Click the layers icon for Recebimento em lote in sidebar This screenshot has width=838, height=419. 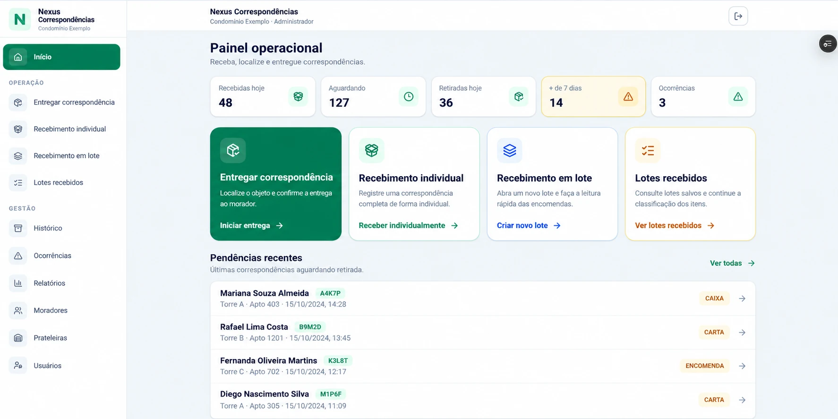pyautogui.click(x=18, y=156)
